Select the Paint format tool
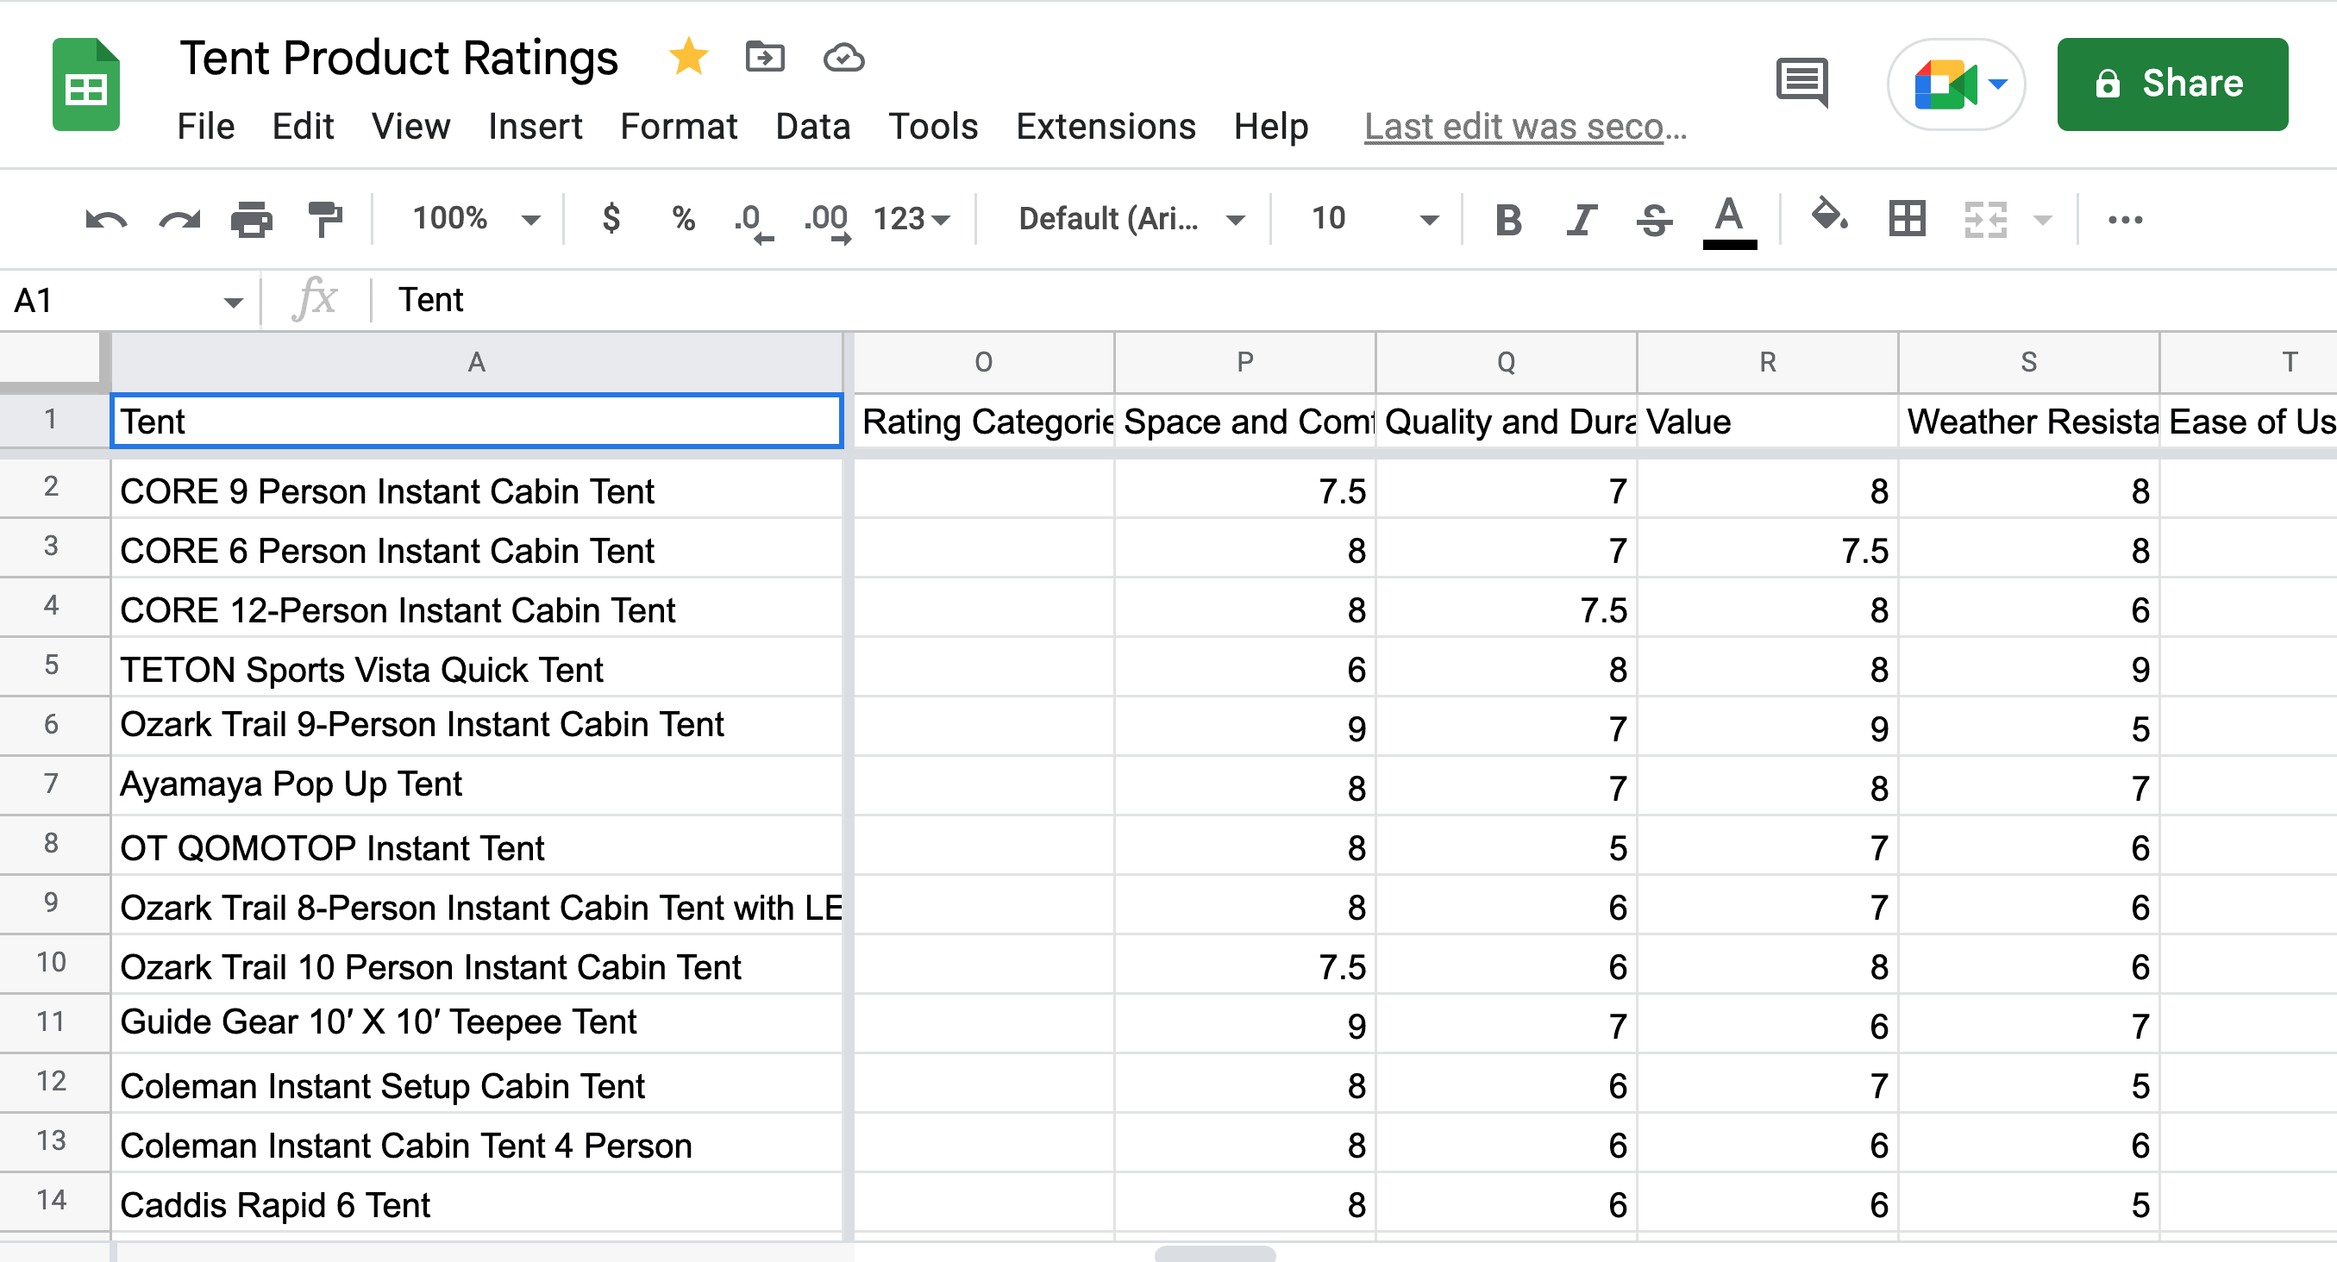The width and height of the screenshot is (2337, 1262). (325, 218)
